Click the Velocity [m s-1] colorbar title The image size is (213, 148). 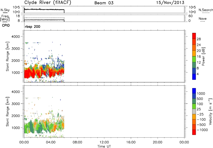pyautogui.click(x=210, y=111)
